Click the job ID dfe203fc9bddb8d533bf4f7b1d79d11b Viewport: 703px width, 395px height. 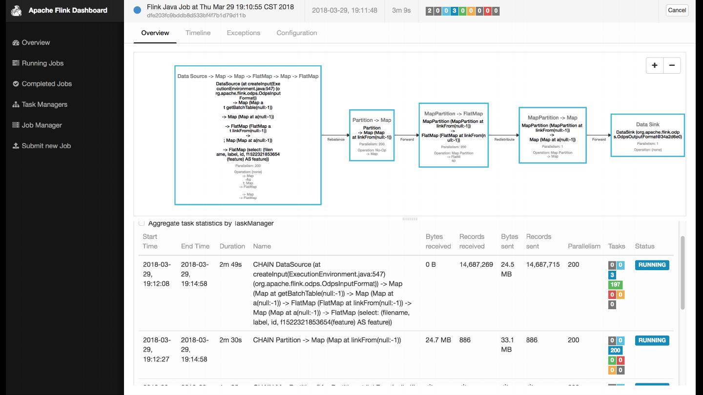pos(196,16)
